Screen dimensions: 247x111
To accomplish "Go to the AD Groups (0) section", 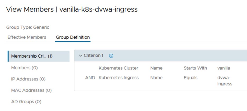I will [x=26, y=102].
